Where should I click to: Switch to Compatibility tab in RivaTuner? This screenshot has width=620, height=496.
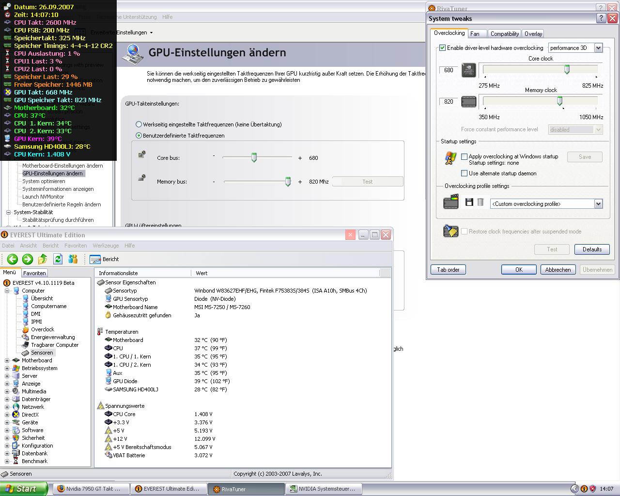pyautogui.click(x=504, y=34)
